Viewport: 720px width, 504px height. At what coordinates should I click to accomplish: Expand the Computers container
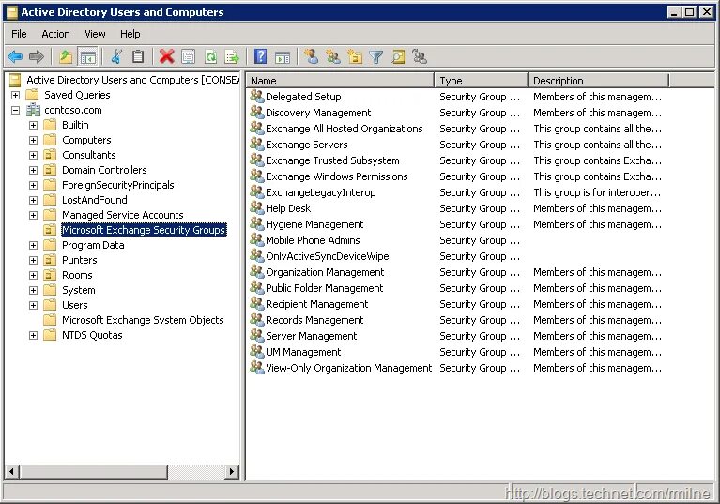(x=33, y=140)
